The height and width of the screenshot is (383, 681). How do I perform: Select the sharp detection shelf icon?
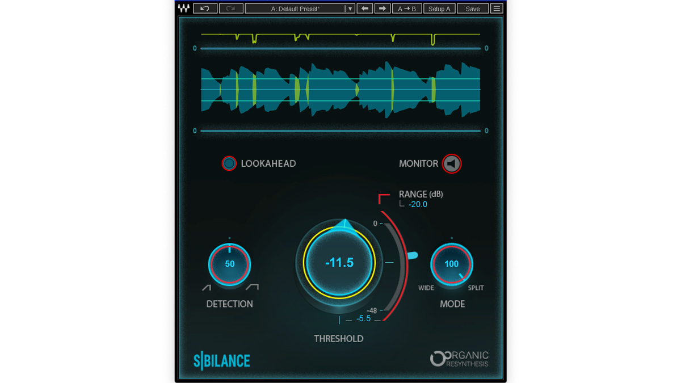tap(253, 288)
